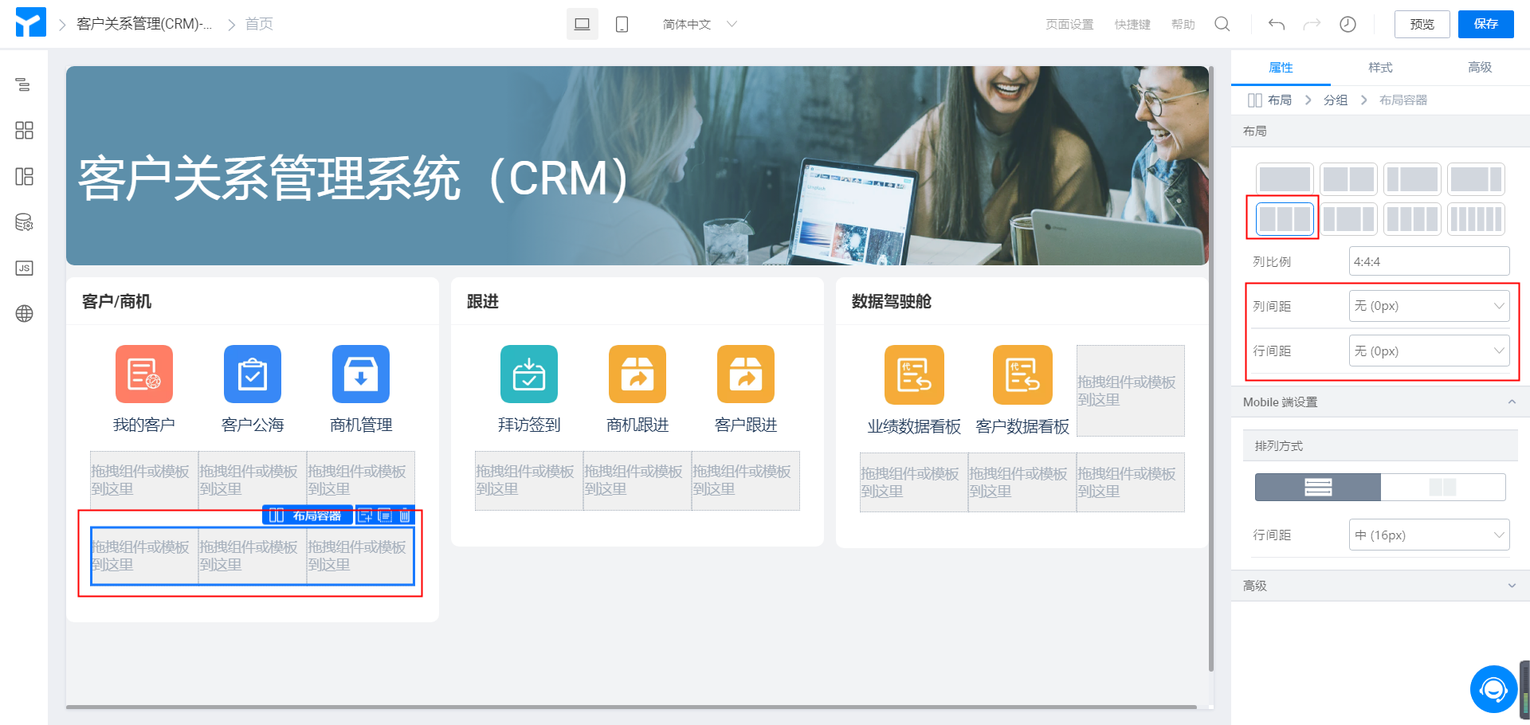This screenshot has height=725, width=1530.
Task: Open the data source panel icon
Action: [24, 222]
